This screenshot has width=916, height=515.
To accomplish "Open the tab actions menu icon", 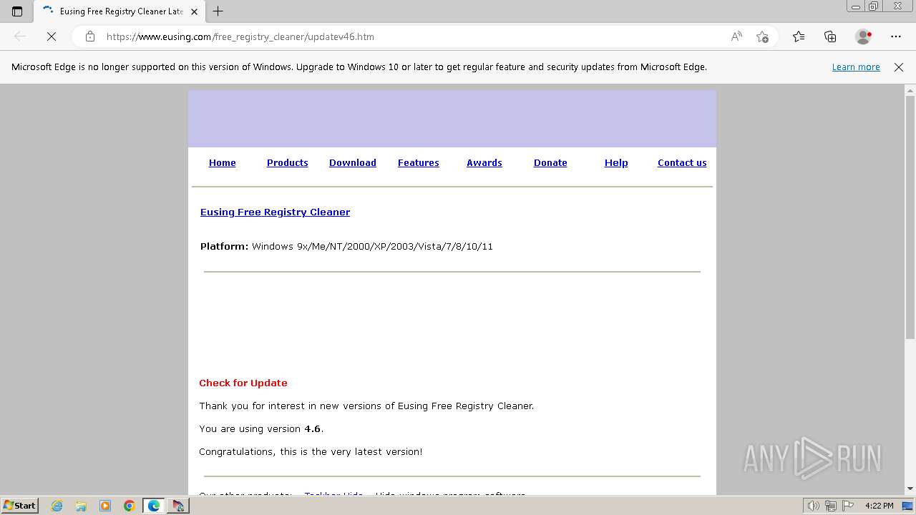I will click(x=17, y=11).
